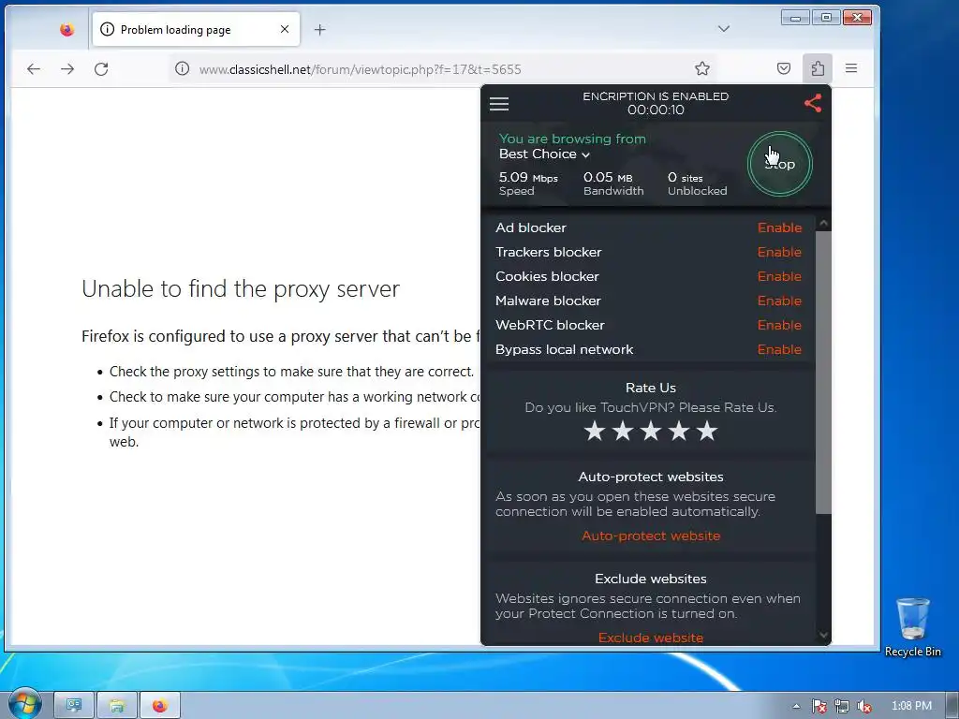Select the Recycle Bin desktop icon
The width and height of the screenshot is (959, 719).
912,626
